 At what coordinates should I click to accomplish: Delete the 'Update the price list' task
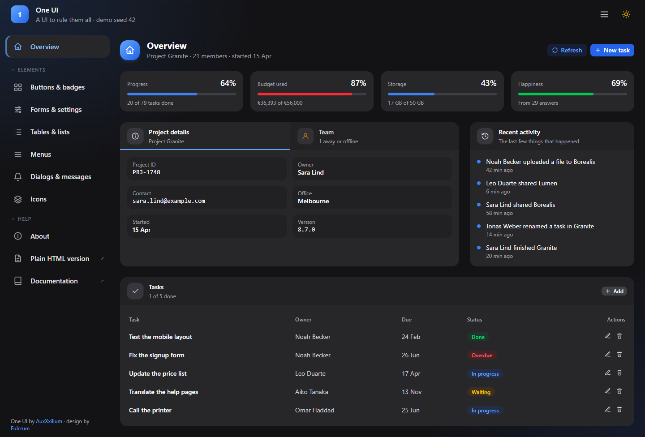point(619,373)
